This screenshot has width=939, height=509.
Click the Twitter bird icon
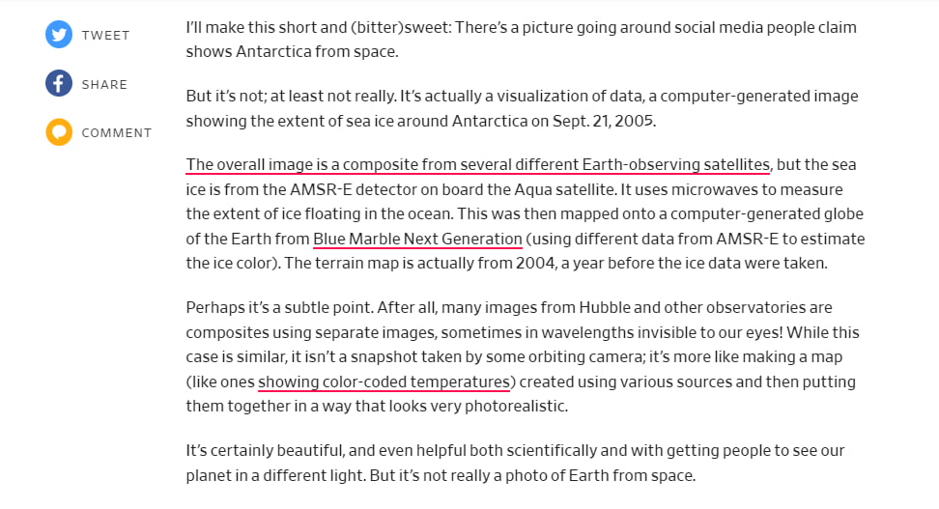click(x=59, y=35)
